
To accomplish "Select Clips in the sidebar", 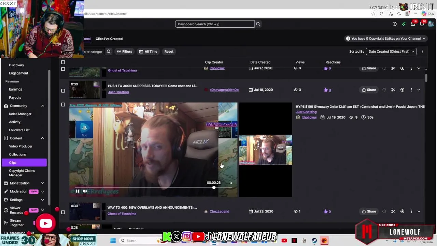I will point(24,163).
